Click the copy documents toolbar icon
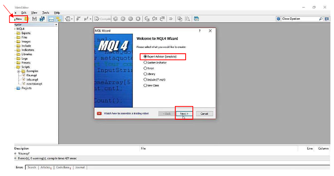This screenshot has height=176, width=334. [x=180, y=19]
